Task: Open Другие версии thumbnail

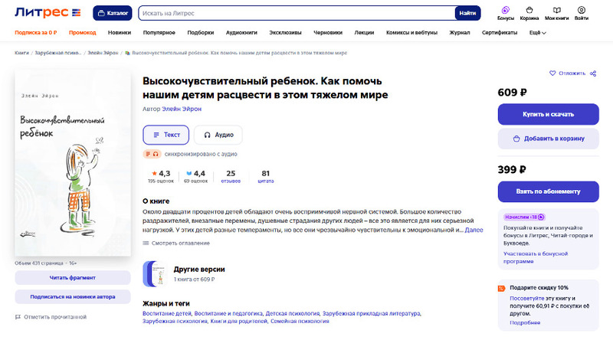Action: [x=156, y=274]
